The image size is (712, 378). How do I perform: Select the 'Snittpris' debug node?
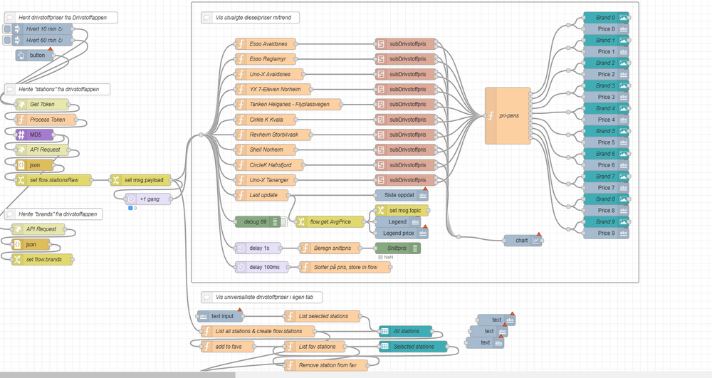click(397, 248)
